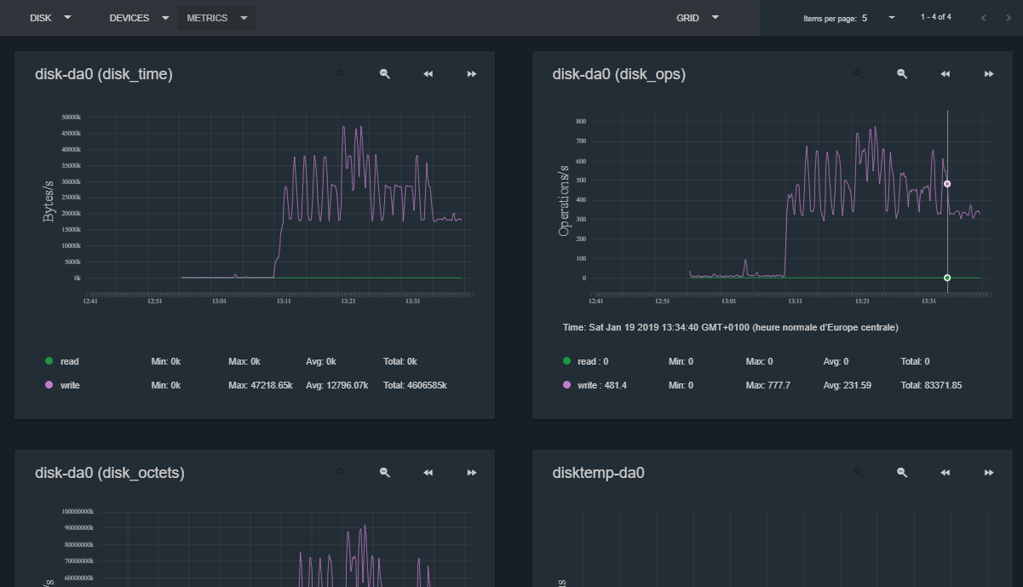Click the Operations/s axis label on disk_ops

[x=564, y=201]
